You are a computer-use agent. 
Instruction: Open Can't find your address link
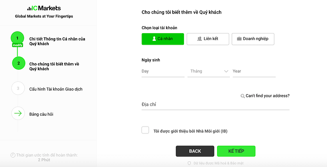(267, 96)
